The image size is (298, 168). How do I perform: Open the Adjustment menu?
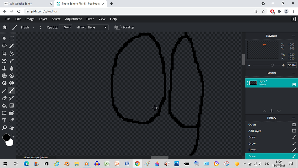[x=73, y=19]
